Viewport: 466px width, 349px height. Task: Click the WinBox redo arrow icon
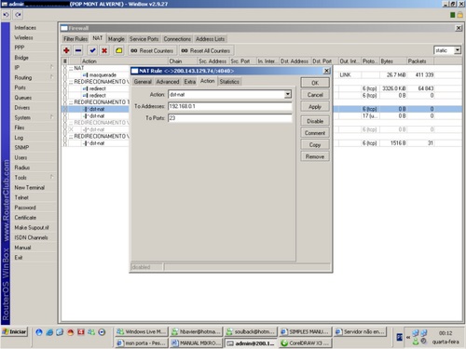pos(18,15)
